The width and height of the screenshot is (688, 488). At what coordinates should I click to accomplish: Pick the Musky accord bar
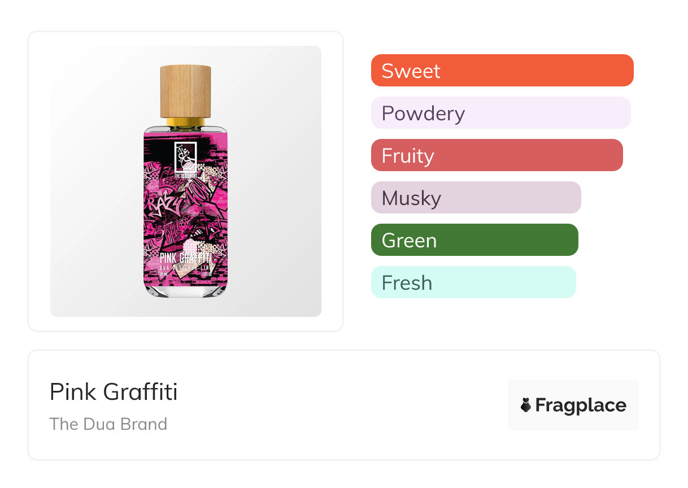476,198
